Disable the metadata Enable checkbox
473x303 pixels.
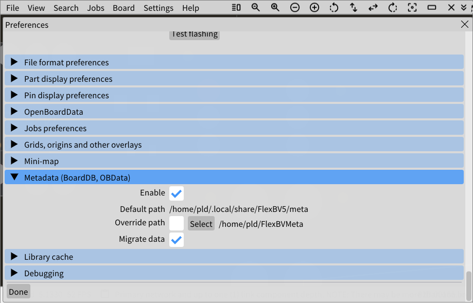(x=177, y=193)
